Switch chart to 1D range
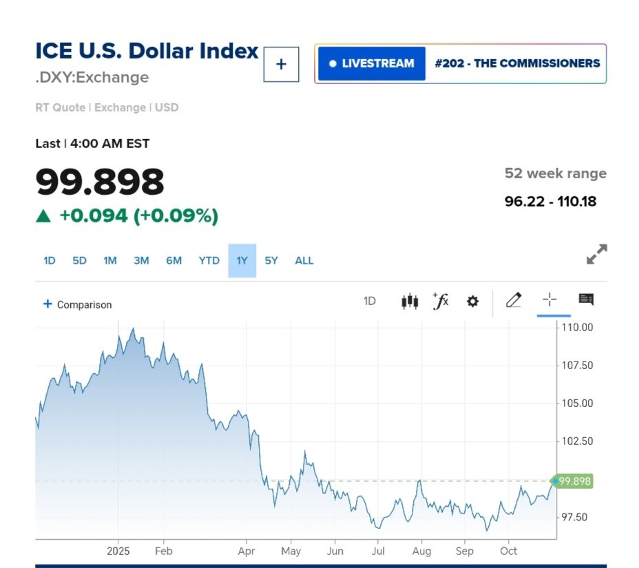The height and width of the screenshot is (568, 639). pos(50,260)
